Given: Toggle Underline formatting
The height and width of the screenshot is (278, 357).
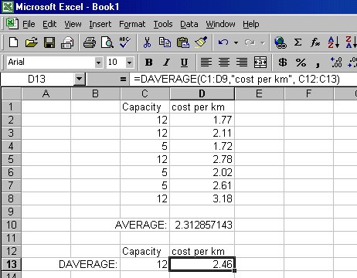Looking at the screenshot, I should click(184, 62).
